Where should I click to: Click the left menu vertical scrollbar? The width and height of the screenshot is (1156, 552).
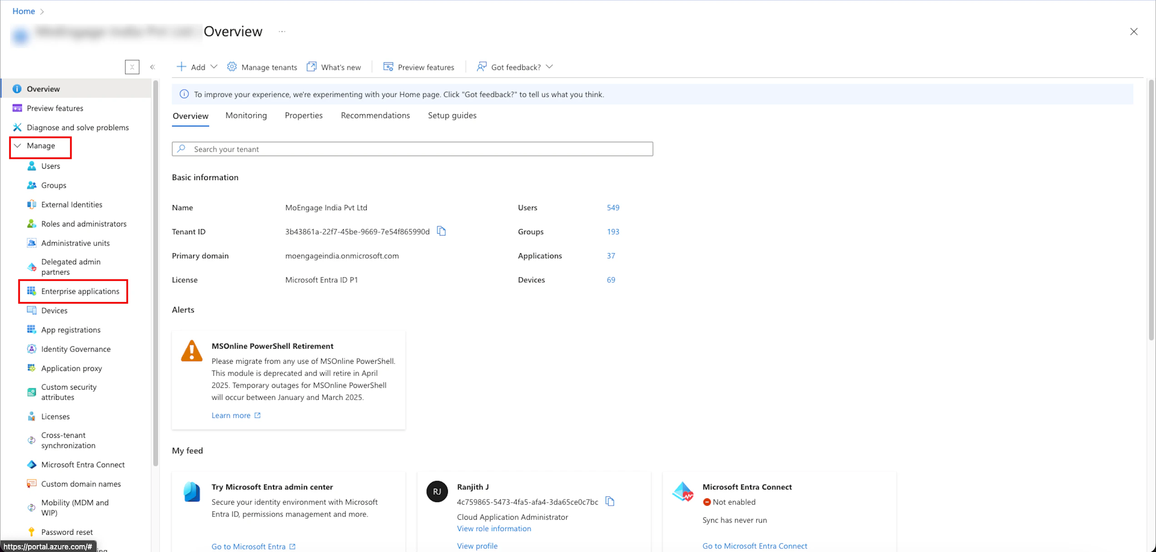(156, 273)
